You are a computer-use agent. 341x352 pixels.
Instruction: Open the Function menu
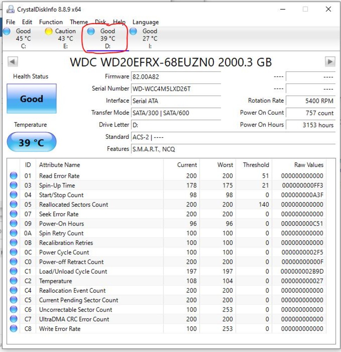point(51,22)
